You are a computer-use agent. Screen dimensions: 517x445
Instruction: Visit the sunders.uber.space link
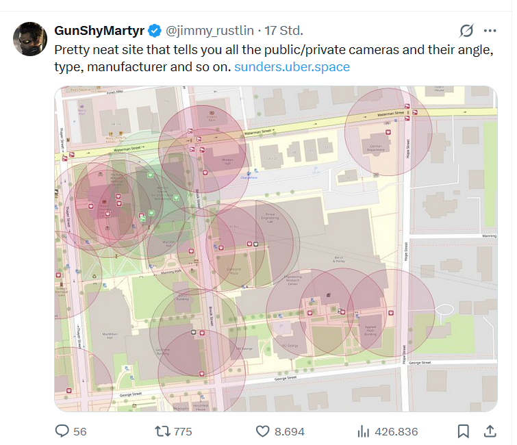tap(292, 67)
